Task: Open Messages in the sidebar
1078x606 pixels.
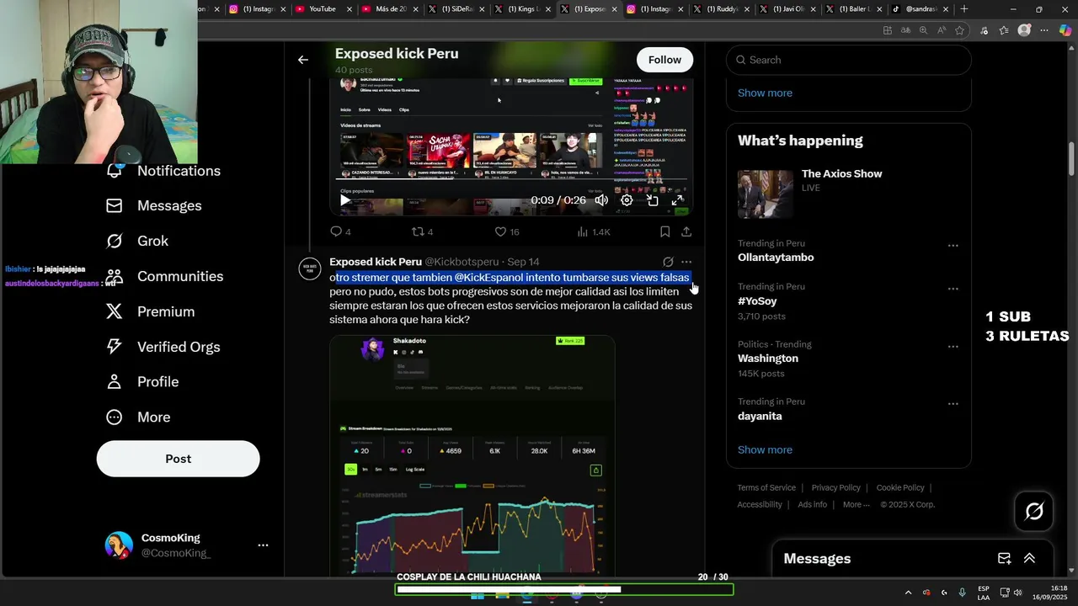Action: (154, 205)
